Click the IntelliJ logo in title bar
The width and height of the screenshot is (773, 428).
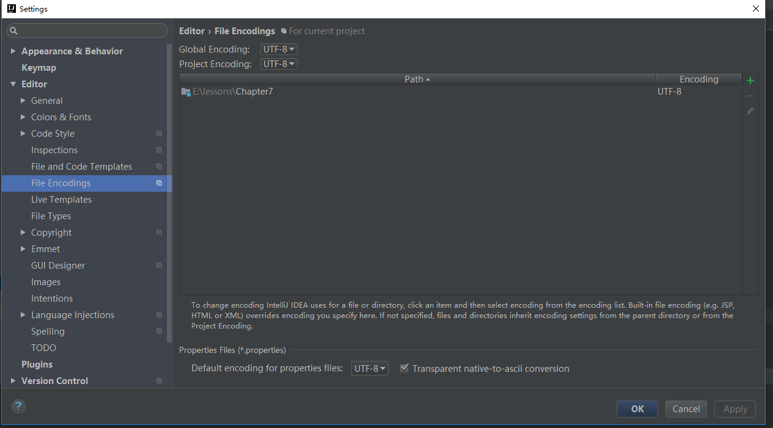tap(11, 9)
